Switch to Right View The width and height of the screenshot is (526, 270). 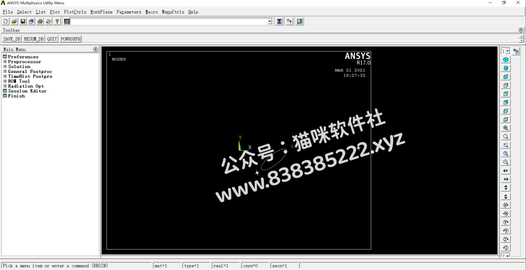(506, 86)
